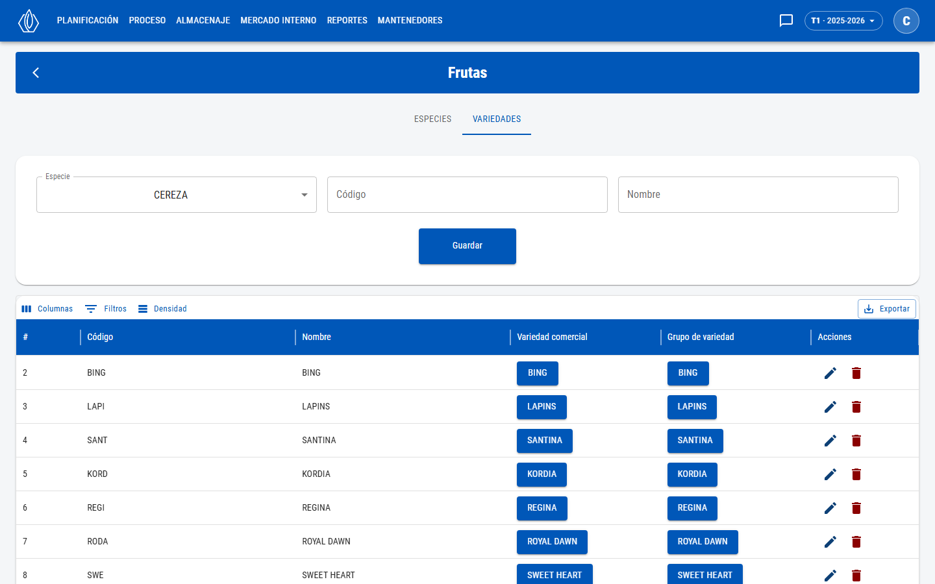The height and width of the screenshot is (584, 935).
Task: Focus the Código input field
Action: 467,195
